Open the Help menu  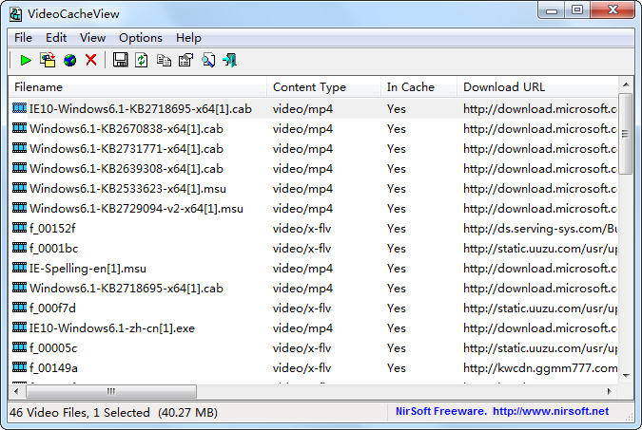coord(188,38)
